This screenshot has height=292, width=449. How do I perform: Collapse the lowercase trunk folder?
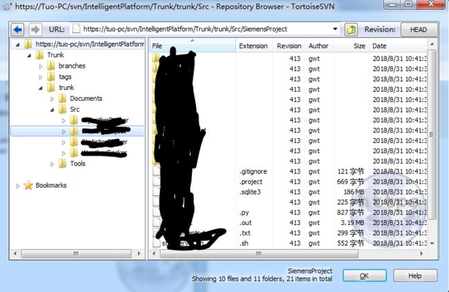pos(41,88)
